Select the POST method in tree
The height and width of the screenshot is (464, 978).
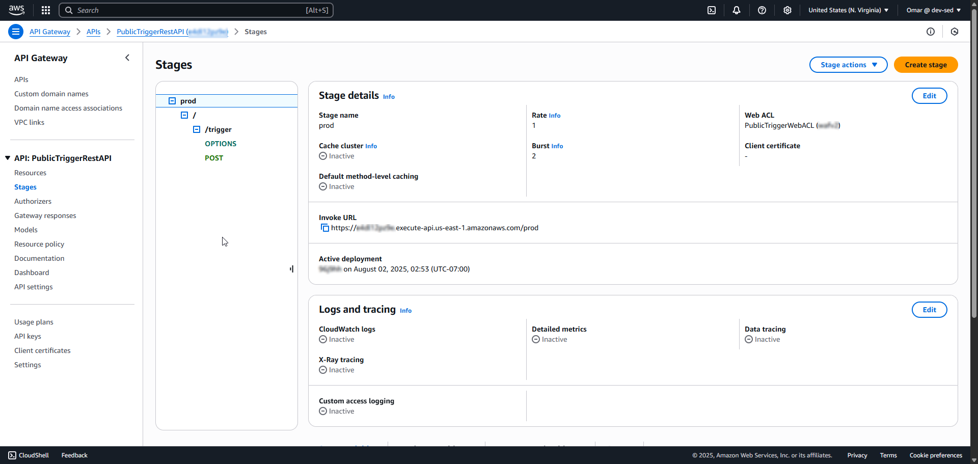(214, 158)
